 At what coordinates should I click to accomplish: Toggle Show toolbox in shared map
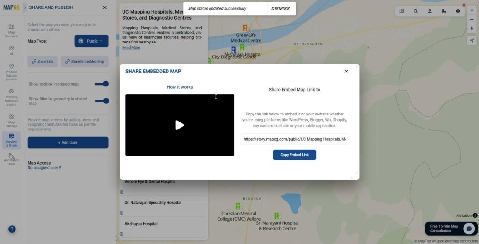(102, 84)
